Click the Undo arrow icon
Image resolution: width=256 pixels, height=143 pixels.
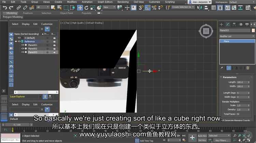[4, 7]
